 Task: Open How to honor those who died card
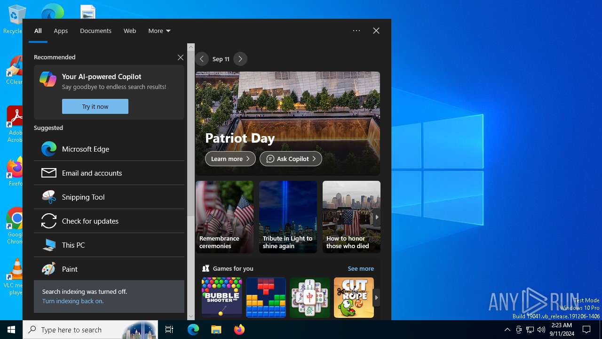(351, 217)
